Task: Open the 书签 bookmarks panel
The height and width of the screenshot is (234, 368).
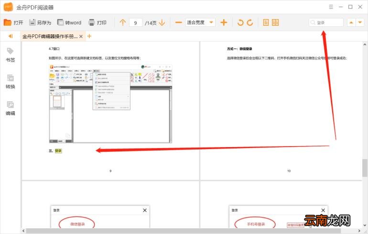Action: tap(11, 55)
